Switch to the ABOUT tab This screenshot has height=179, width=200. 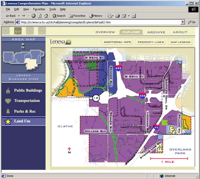coord(180,32)
